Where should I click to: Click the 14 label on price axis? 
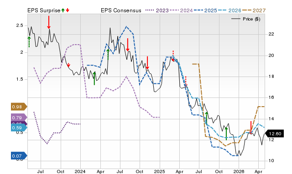pos(271,118)
